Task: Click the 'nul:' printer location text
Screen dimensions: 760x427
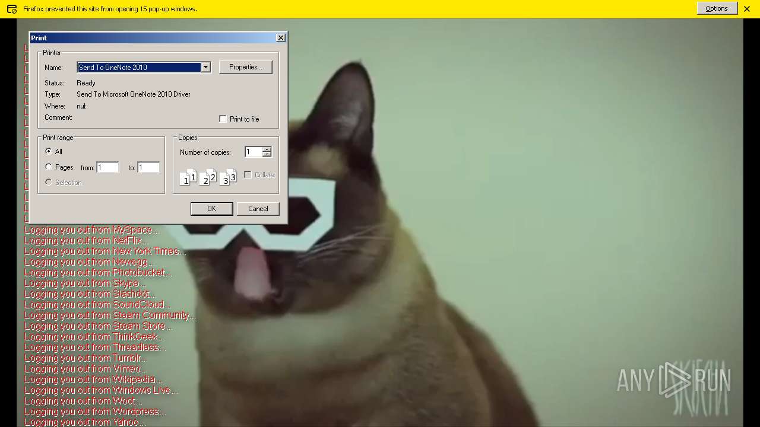Action: click(x=81, y=106)
